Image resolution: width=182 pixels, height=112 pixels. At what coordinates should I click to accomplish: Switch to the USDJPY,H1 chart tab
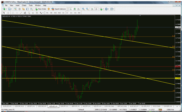pyautogui.click(x=31, y=106)
